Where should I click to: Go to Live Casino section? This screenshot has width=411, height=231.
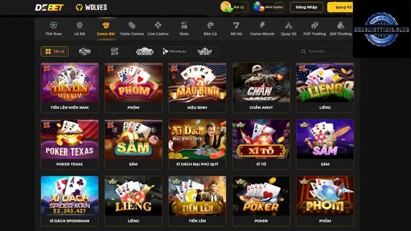(x=158, y=29)
